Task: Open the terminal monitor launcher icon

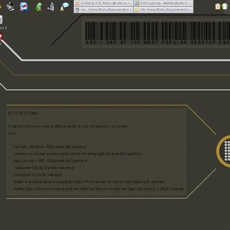Action: pos(10,6)
